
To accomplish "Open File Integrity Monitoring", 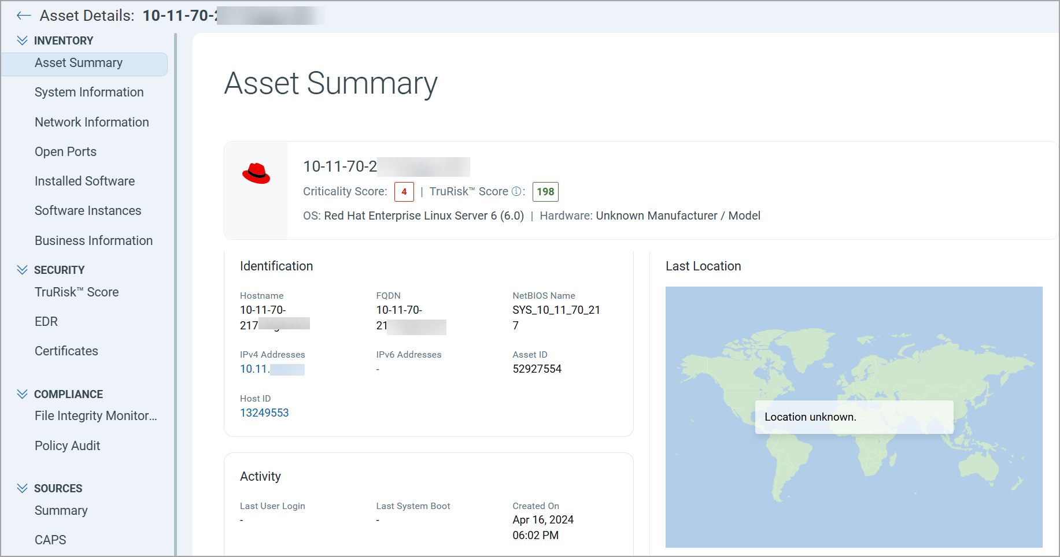I will tap(95, 415).
